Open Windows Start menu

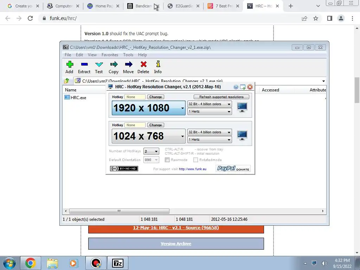click(9, 263)
